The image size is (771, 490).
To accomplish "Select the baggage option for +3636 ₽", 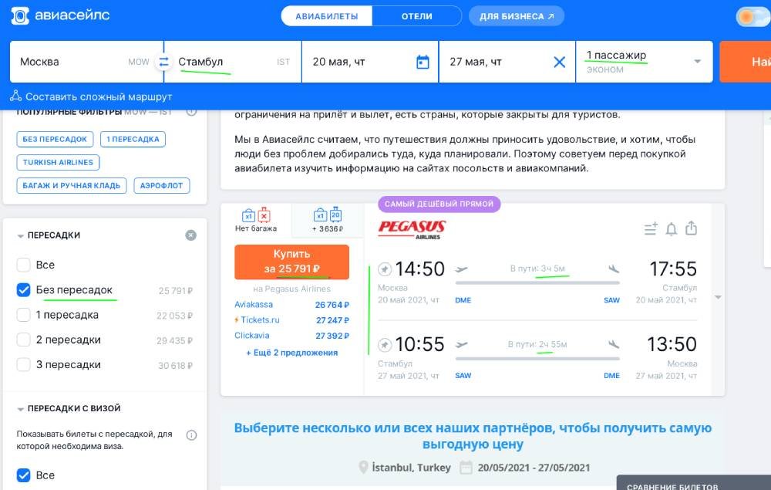I will [328, 221].
